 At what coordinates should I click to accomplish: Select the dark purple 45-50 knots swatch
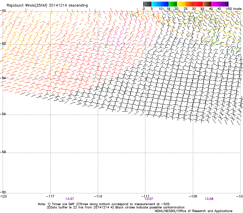coord(224,4)
